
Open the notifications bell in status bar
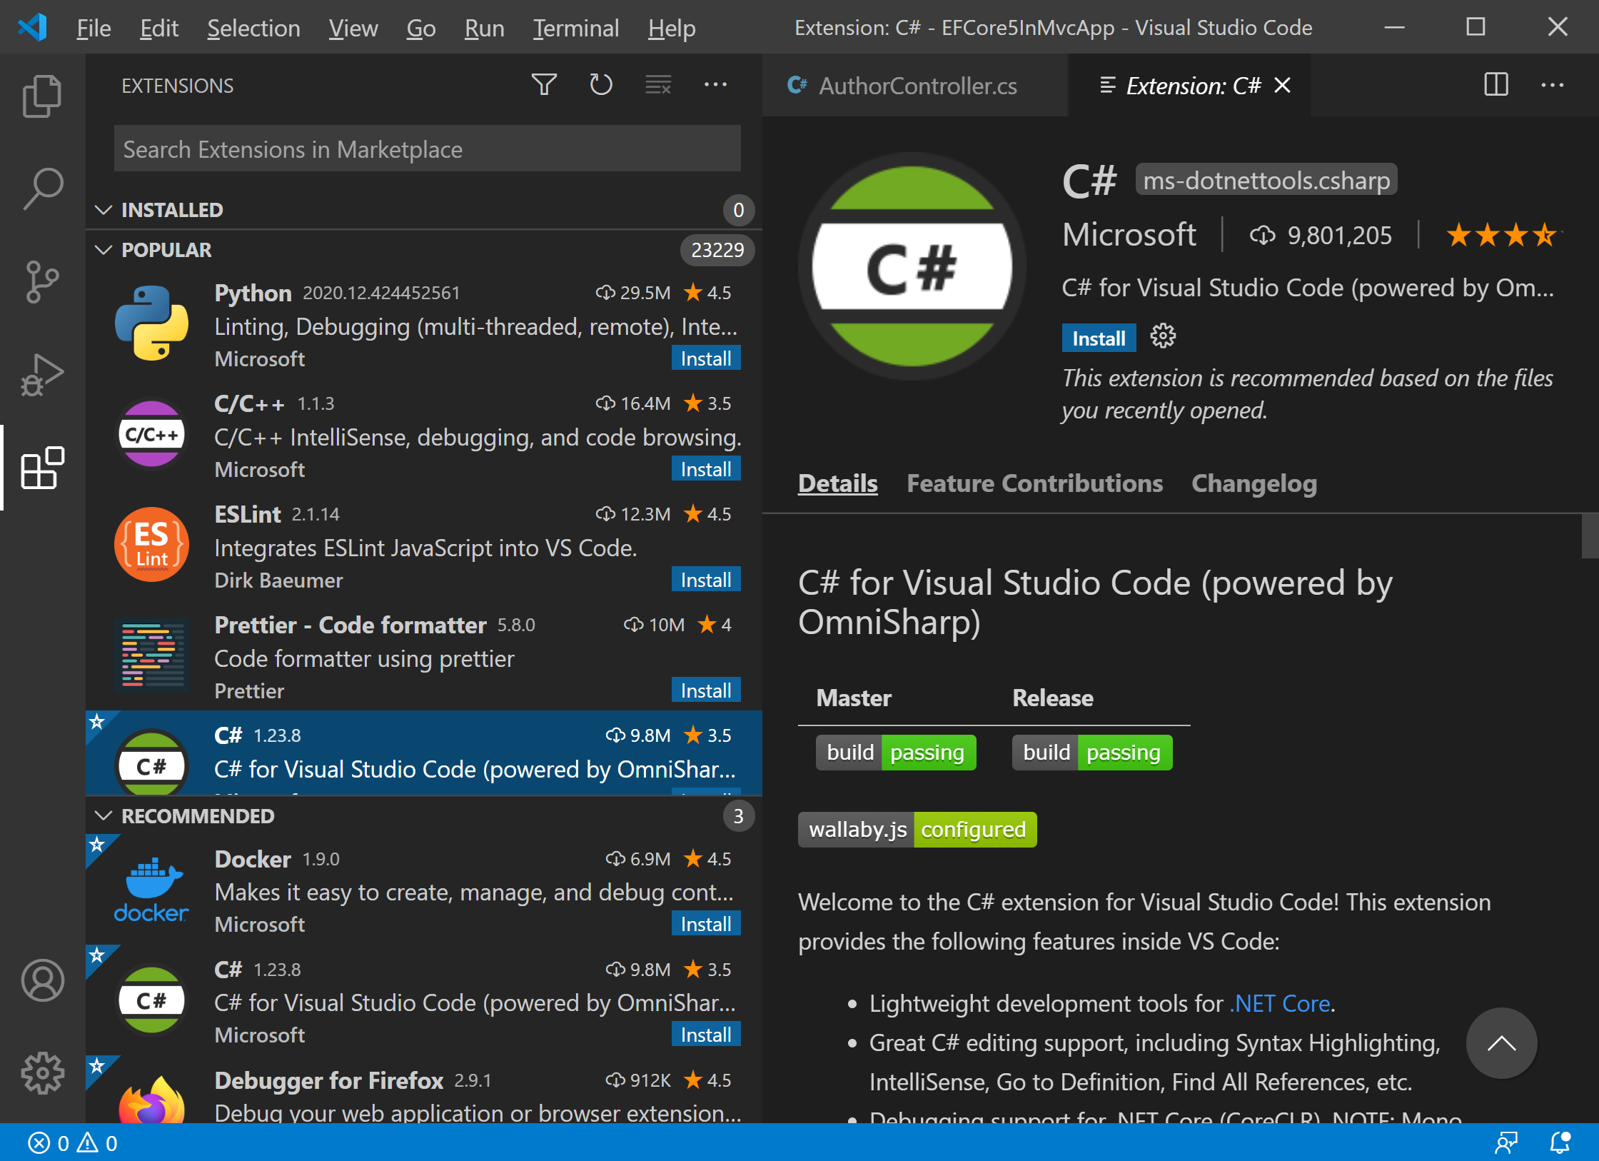coord(1560,1142)
